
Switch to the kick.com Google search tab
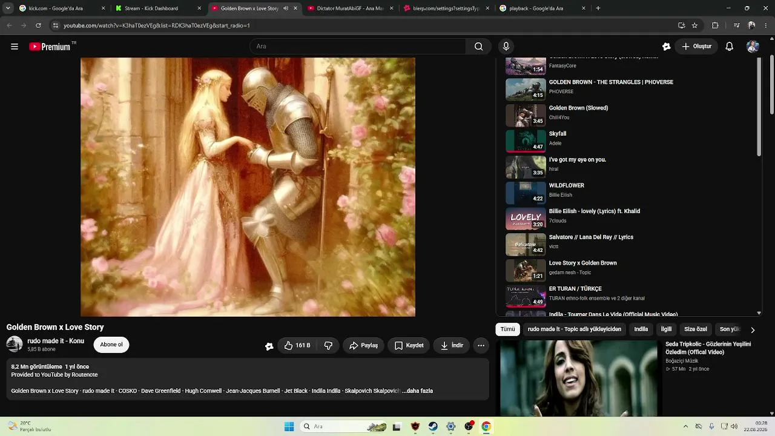[x=61, y=8]
